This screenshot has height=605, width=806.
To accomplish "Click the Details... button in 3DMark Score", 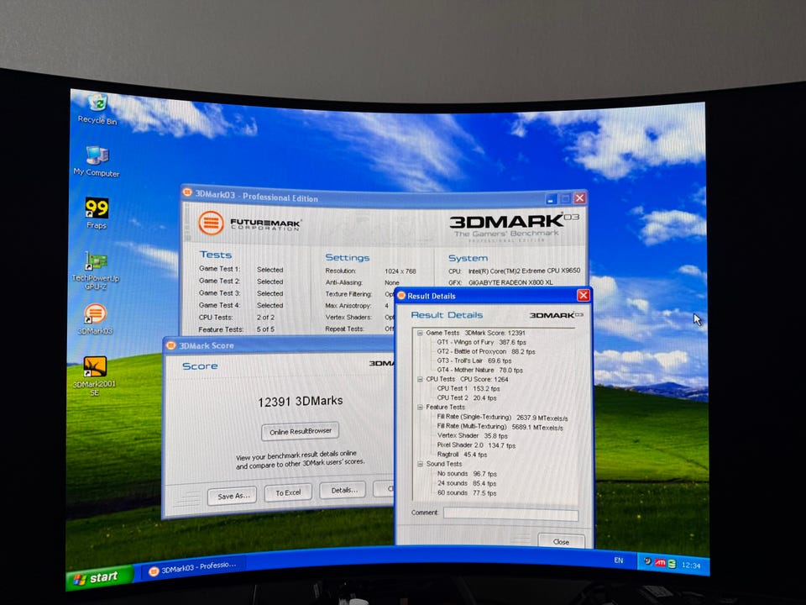I will [x=343, y=490].
